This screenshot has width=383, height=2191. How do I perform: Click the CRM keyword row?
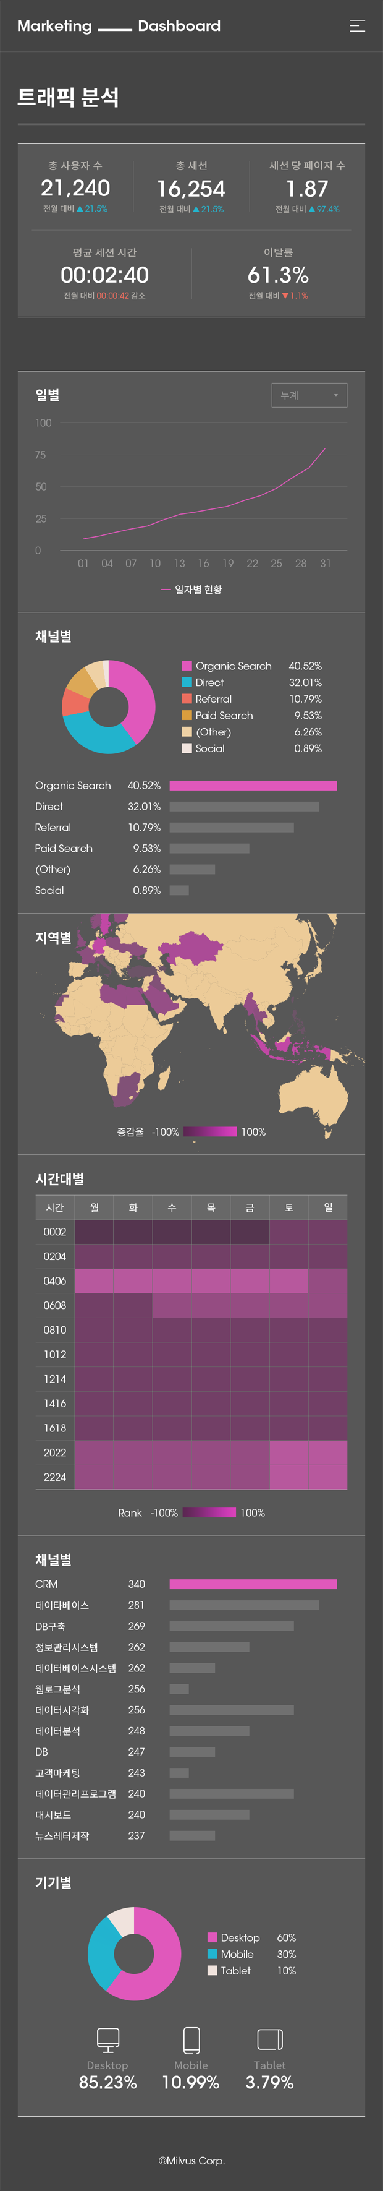pyautogui.click(x=186, y=1585)
